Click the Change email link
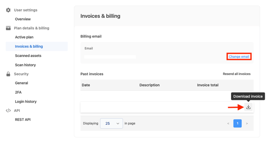This screenshot has width=266, height=143. pyautogui.click(x=239, y=57)
